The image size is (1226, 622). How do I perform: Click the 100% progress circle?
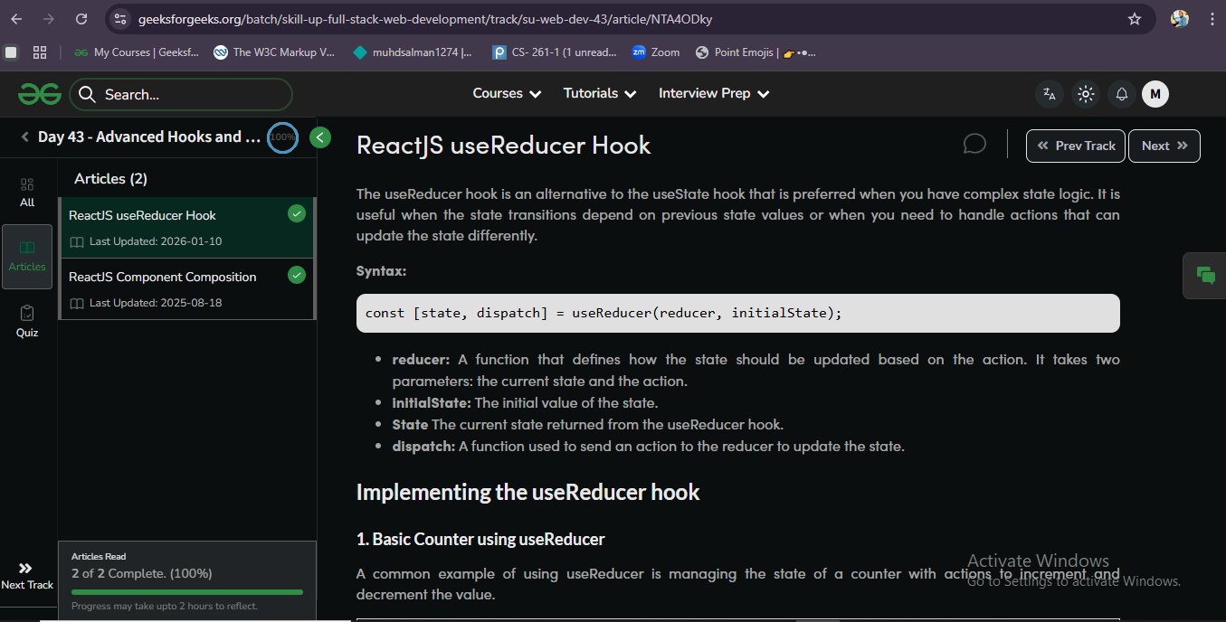click(x=282, y=137)
